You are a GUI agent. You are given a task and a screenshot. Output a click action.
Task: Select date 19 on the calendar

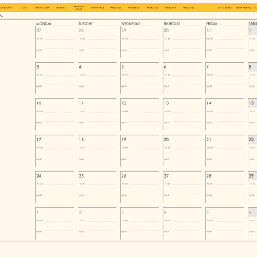124,140
